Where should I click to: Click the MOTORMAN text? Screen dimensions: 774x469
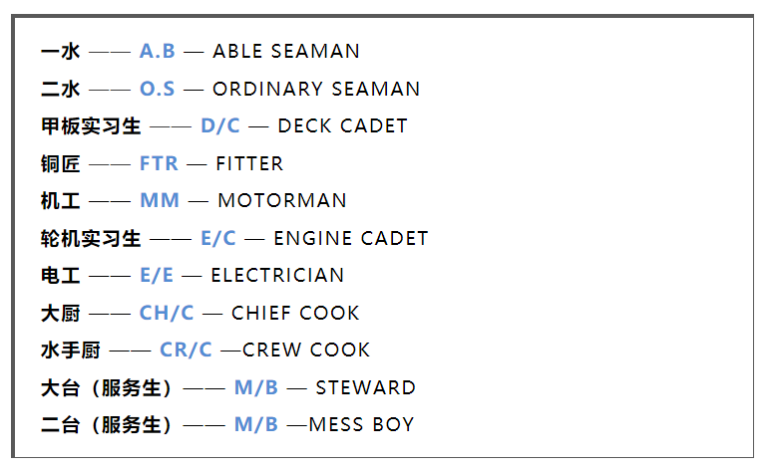tap(282, 200)
